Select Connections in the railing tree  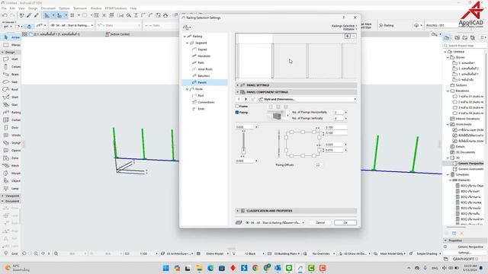click(x=206, y=102)
